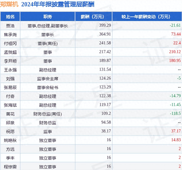The width and height of the screenshot is (182, 170).
Task: Click the position 董事长
Action: (x=47, y=34)
